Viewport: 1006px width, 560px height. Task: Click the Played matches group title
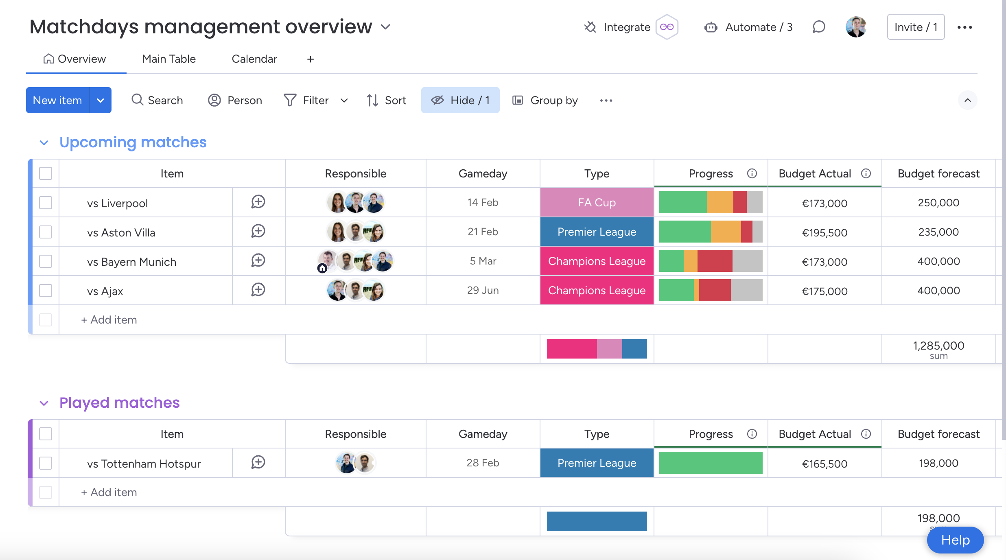[120, 402]
